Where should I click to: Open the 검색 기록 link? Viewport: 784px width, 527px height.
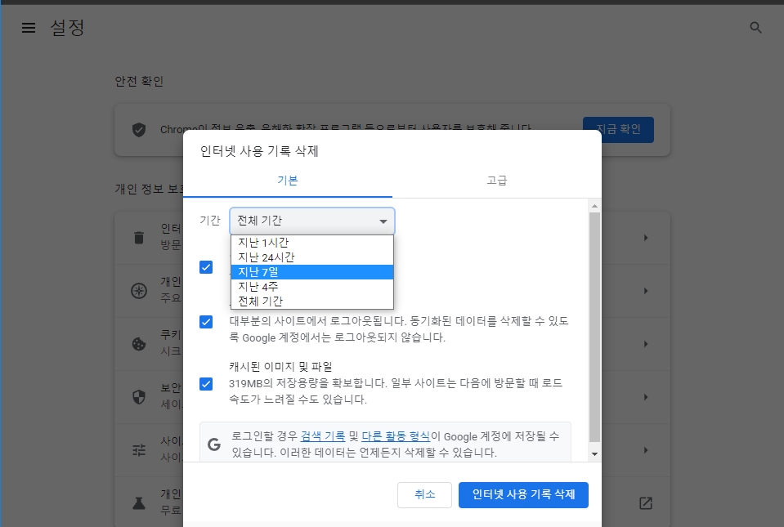click(x=323, y=436)
